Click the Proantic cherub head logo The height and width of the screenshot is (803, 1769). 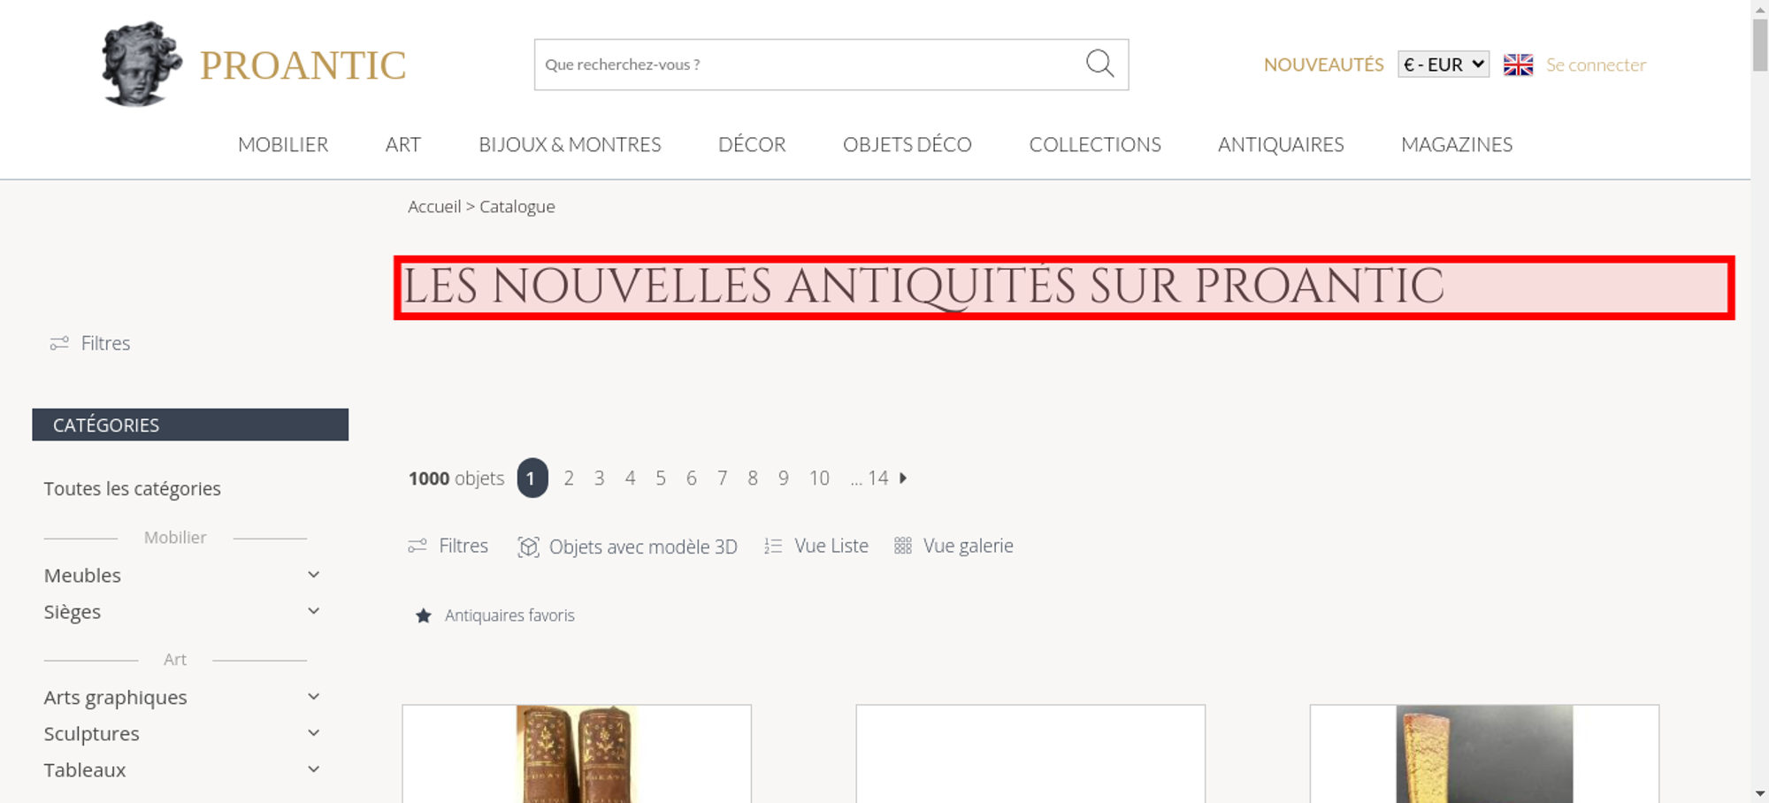[x=142, y=64]
